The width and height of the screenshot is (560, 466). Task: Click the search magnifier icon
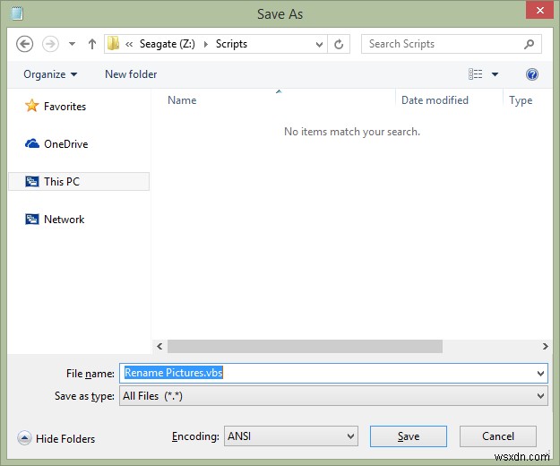point(529,44)
